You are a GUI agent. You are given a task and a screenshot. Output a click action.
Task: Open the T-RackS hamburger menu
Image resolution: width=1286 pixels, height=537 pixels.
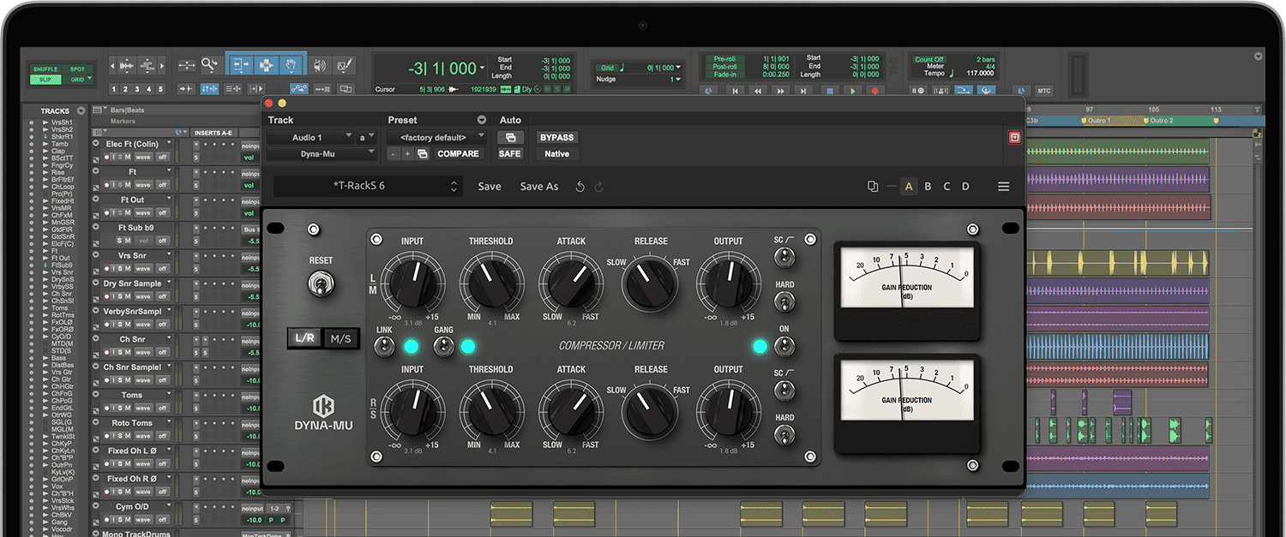coord(1003,187)
